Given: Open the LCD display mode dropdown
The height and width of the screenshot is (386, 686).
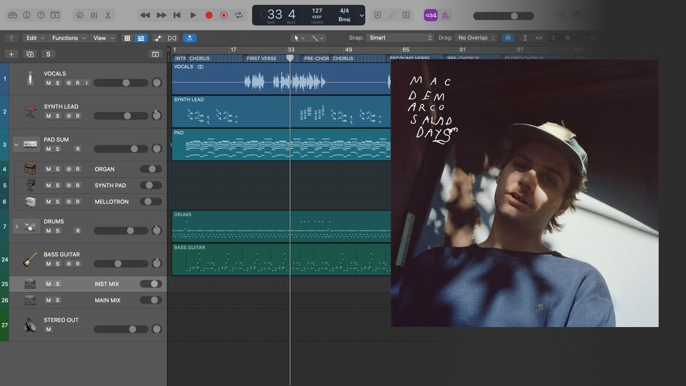Looking at the screenshot, I should coord(362,16).
